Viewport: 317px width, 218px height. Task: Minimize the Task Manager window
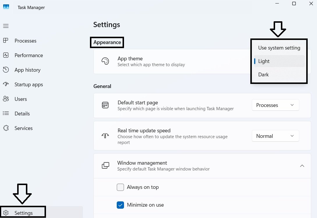click(x=277, y=3)
